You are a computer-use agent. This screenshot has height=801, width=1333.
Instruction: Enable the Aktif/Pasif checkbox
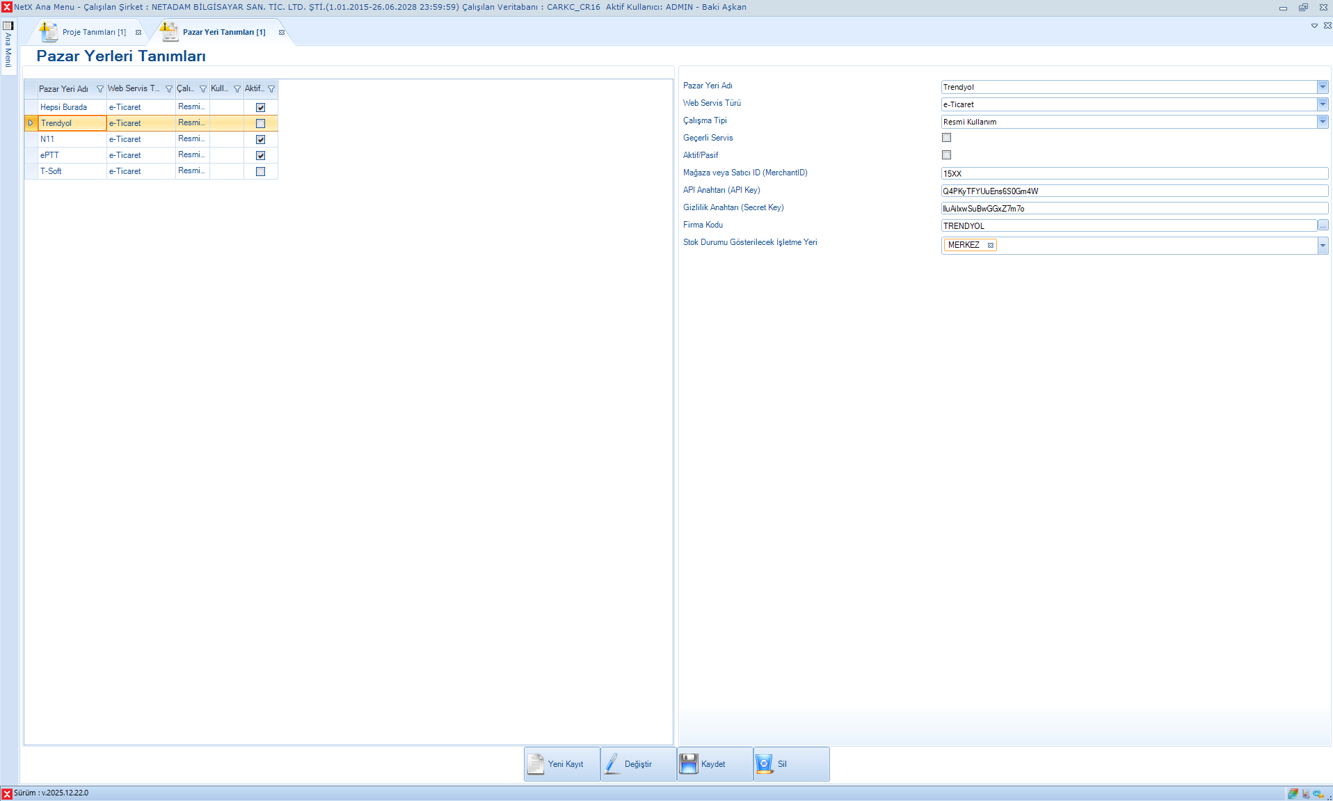(946, 155)
